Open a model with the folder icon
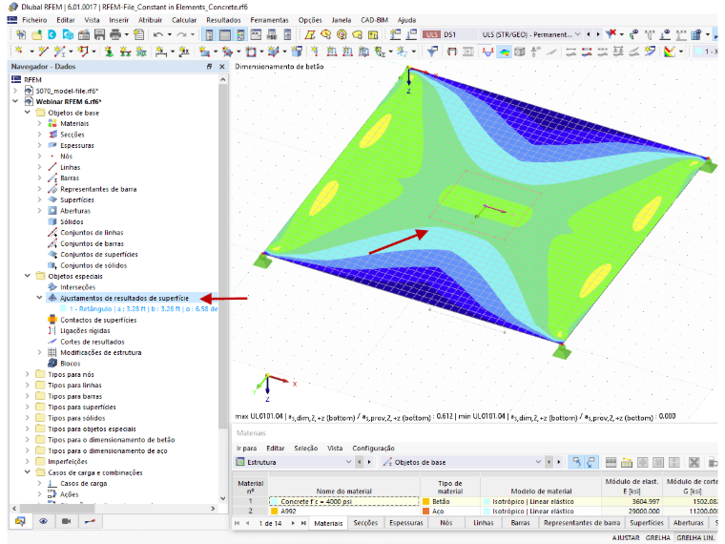 36,34
